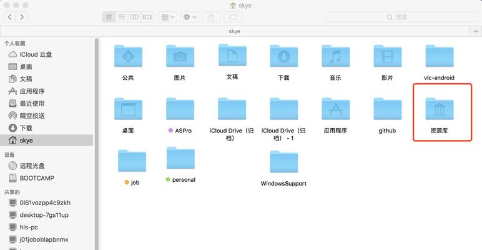Select the skye tab in tab bar
The width and height of the screenshot is (482, 250).
[235, 31]
